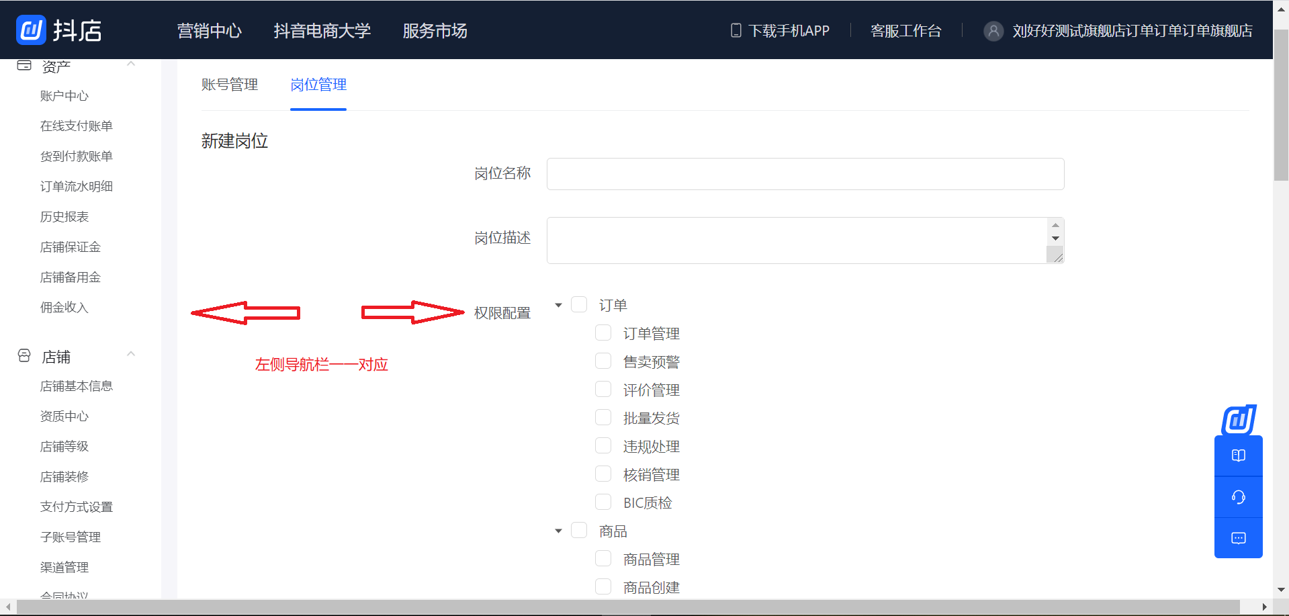Click the store name 刘好好测试旗舰店 account link
1289x616 pixels.
1132,31
